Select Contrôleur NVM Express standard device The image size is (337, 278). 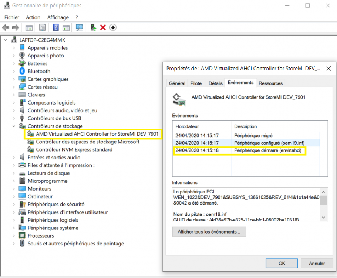tap(74, 150)
